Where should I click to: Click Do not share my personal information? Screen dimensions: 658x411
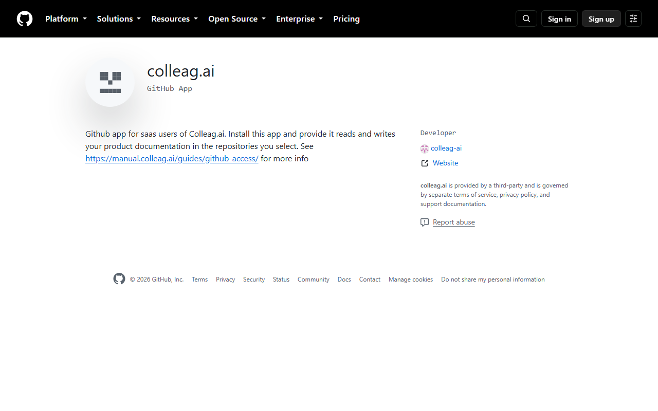coord(493,279)
